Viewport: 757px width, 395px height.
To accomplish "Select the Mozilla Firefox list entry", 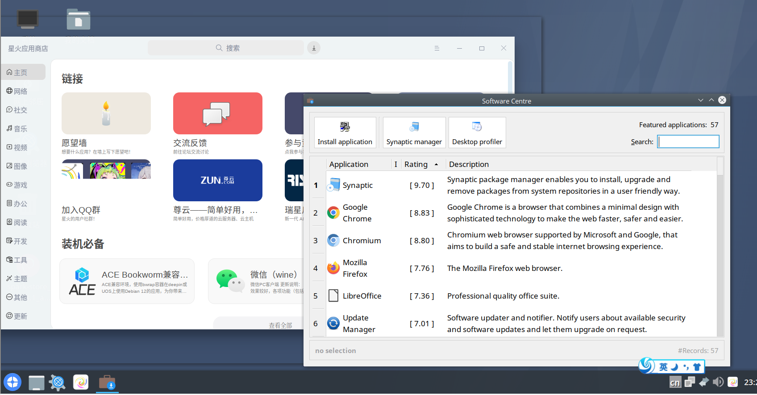I will click(x=355, y=268).
